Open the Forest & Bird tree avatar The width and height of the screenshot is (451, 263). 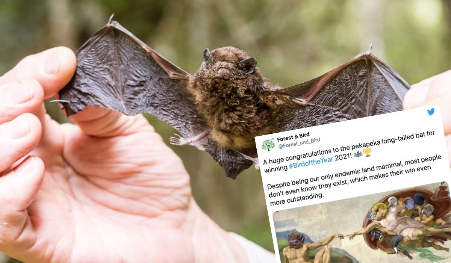click(268, 144)
